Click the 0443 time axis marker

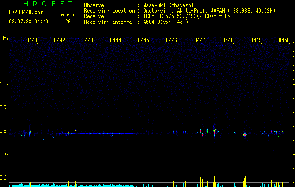point(88,40)
